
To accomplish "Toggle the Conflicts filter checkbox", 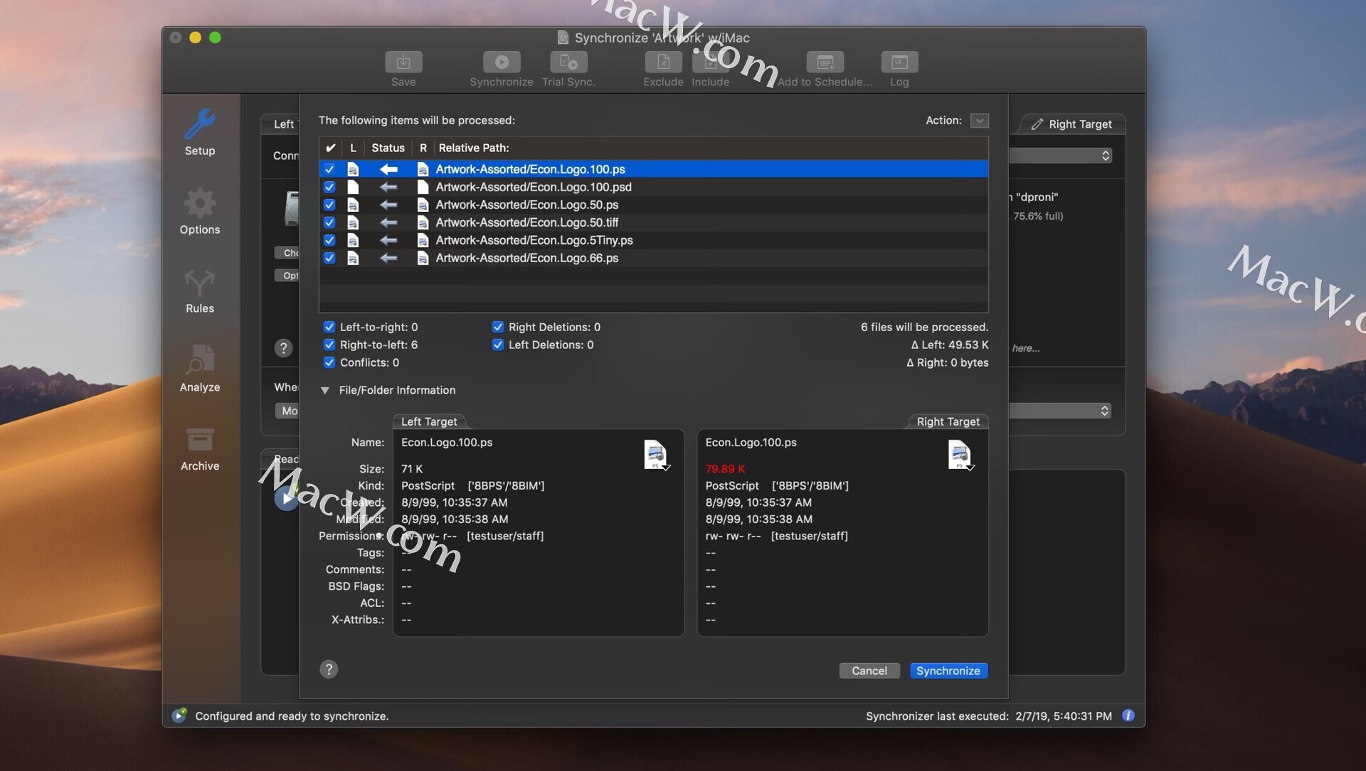I will click(x=329, y=362).
